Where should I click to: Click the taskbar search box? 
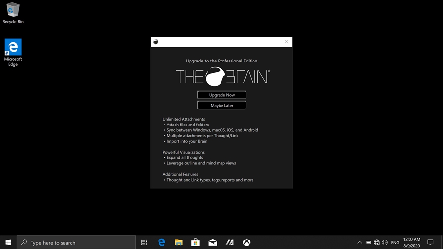pyautogui.click(x=76, y=242)
